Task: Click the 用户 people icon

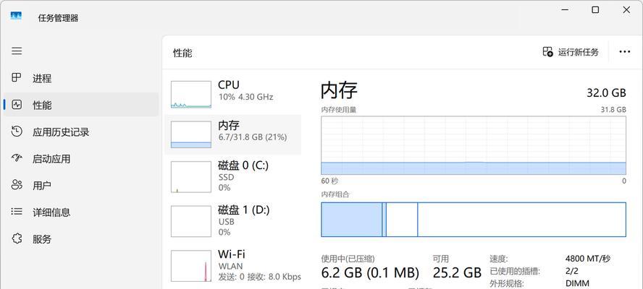Action: point(17,185)
